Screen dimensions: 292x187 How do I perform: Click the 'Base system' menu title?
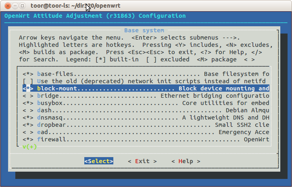[144, 30]
